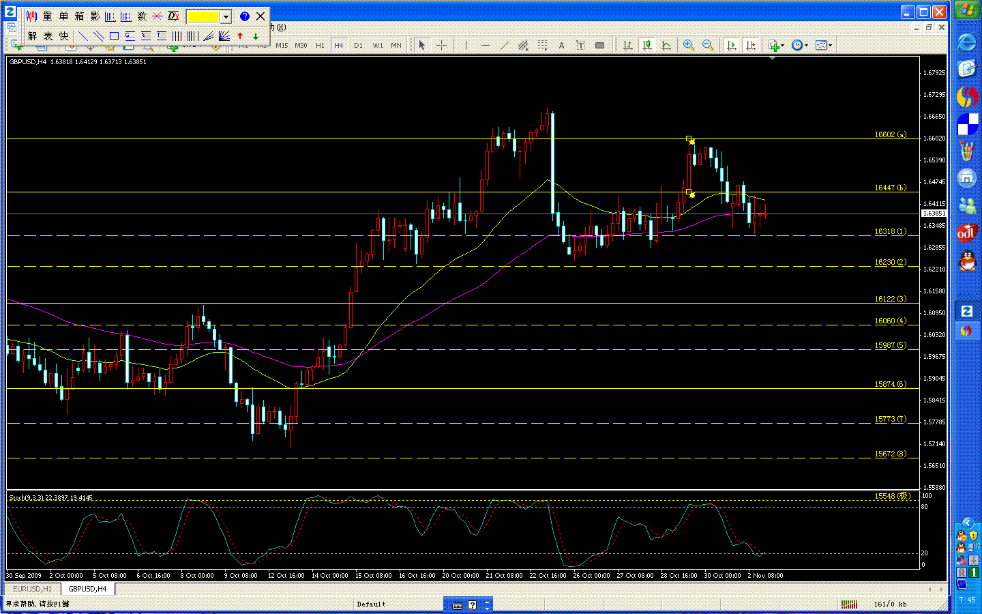Switch to the EURUSD,H1 chart tab
The image size is (982, 614).
pos(32,589)
